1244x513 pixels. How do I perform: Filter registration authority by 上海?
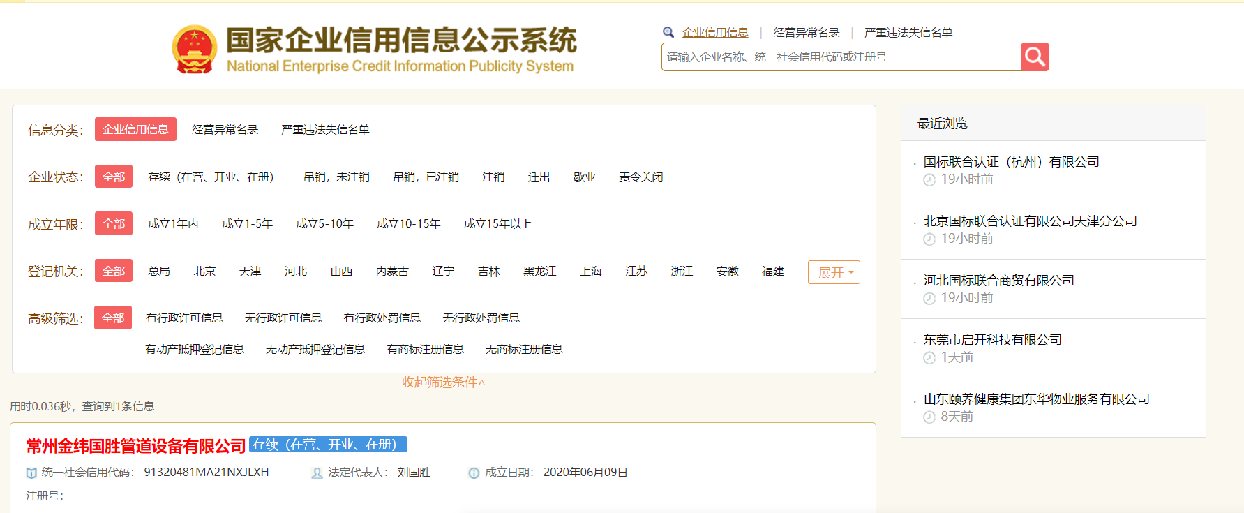tap(591, 271)
